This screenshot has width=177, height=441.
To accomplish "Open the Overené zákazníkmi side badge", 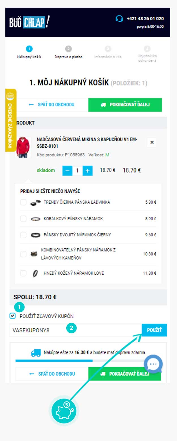I will (11, 120).
